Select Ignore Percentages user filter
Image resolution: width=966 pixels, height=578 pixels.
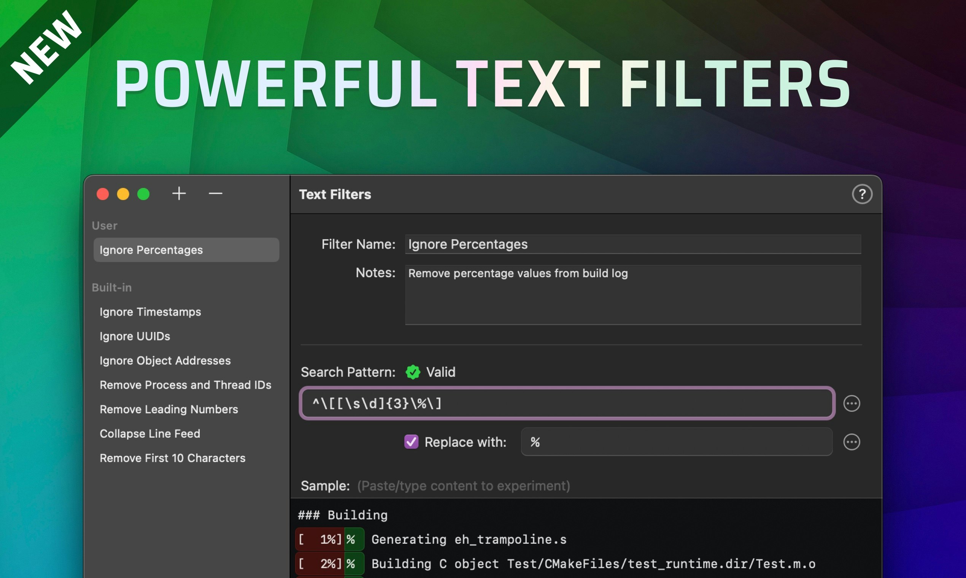[186, 250]
